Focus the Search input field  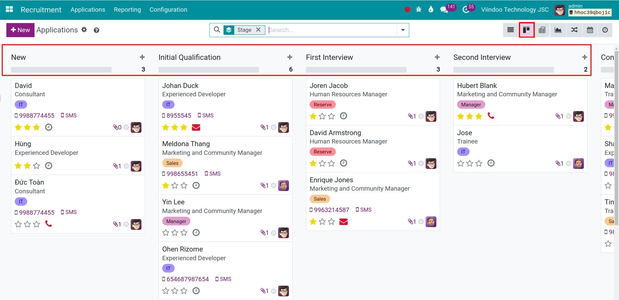332,30
